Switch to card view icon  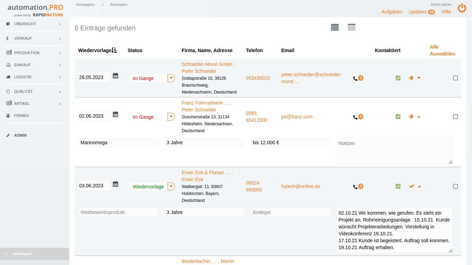pyautogui.click(x=351, y=28)
